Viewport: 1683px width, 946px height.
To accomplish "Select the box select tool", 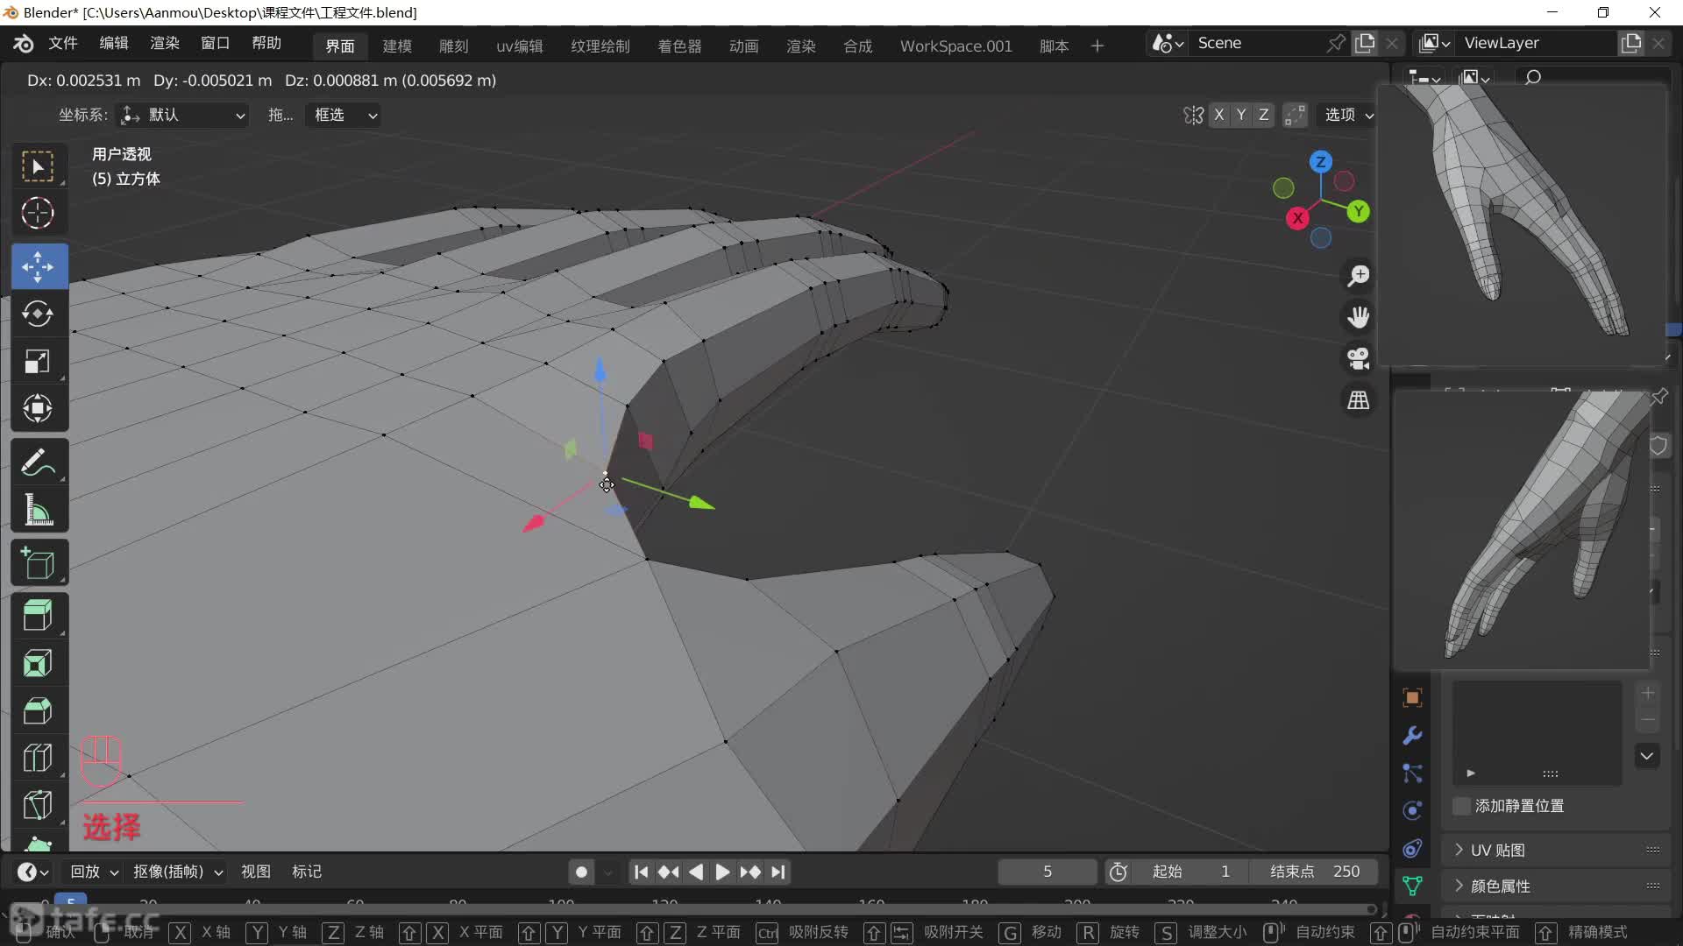I will click(38, 166).
